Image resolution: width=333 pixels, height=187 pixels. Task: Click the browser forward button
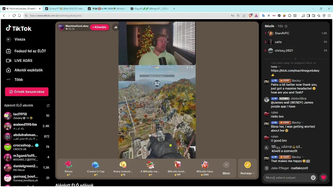point(9,16)
